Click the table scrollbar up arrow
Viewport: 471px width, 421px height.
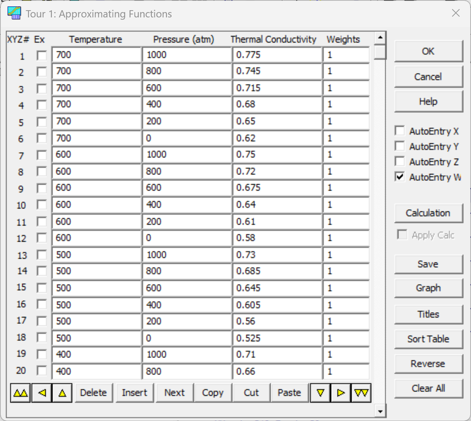point(380,38)
